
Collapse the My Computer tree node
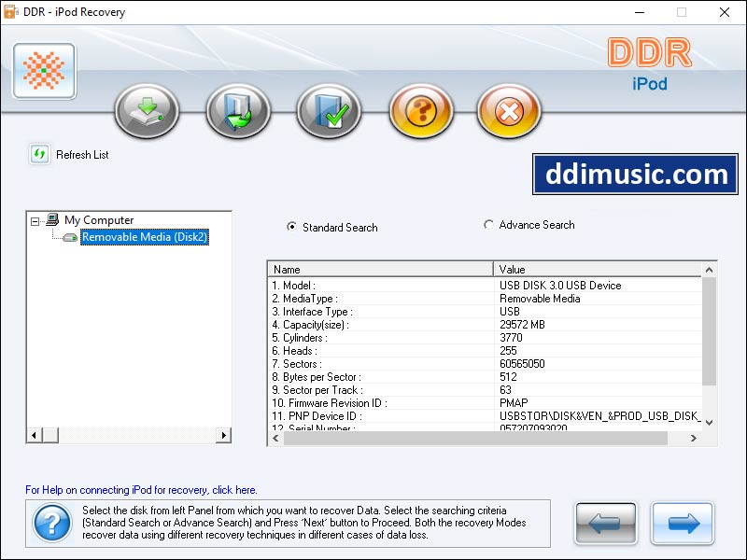tap(34, 220)
